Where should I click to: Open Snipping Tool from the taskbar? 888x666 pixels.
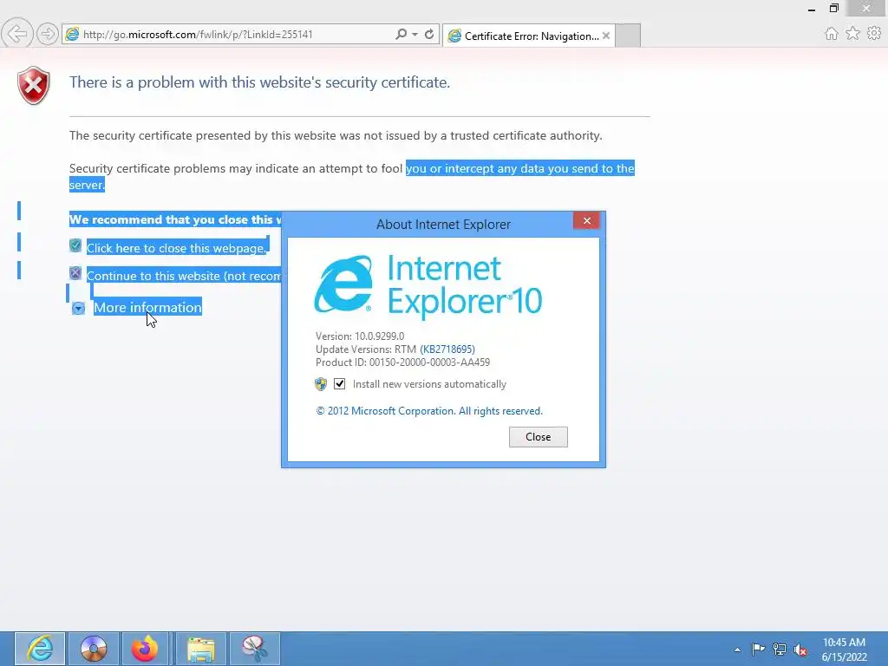[x=255, y=649]
